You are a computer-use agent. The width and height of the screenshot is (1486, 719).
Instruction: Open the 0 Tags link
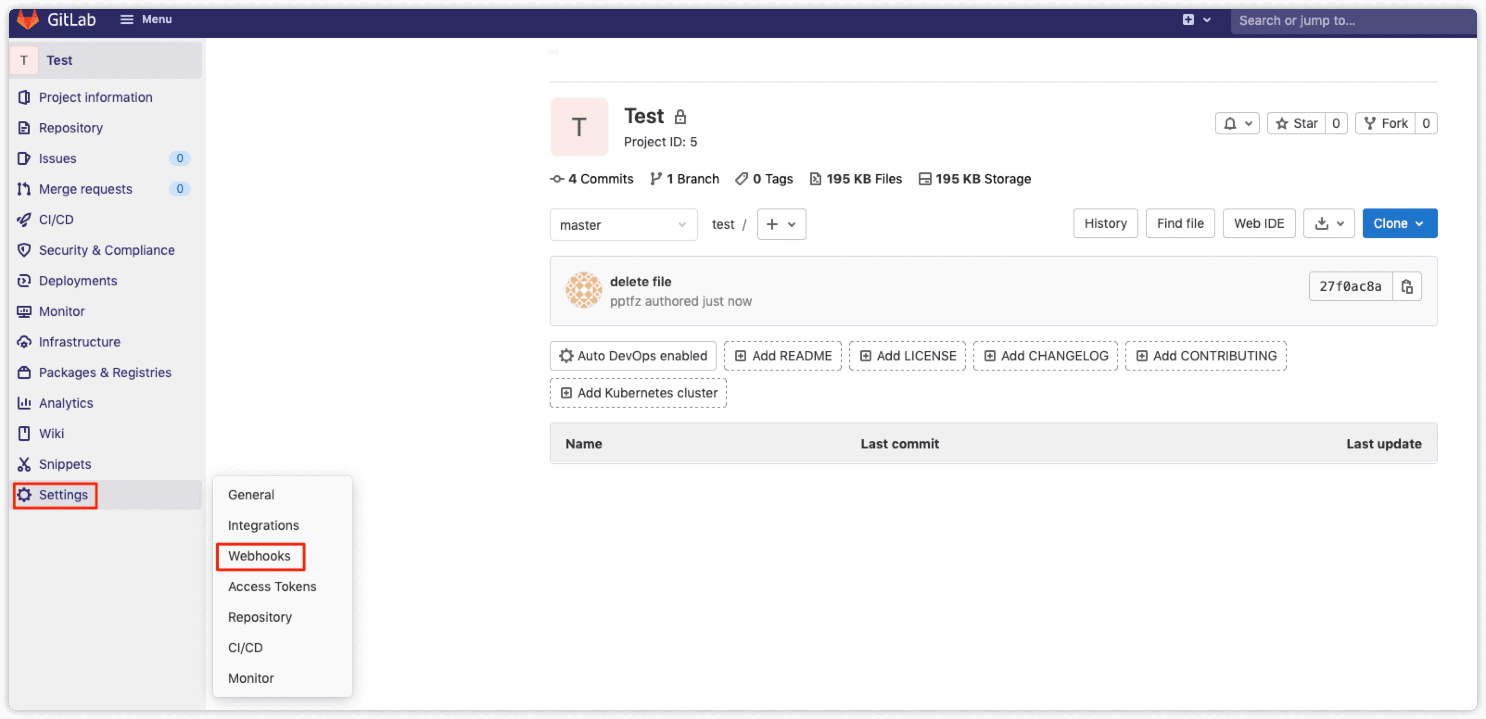[764, 179]
